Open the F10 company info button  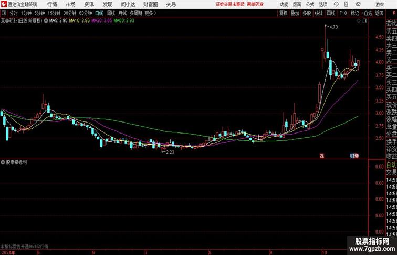point(343,13)
